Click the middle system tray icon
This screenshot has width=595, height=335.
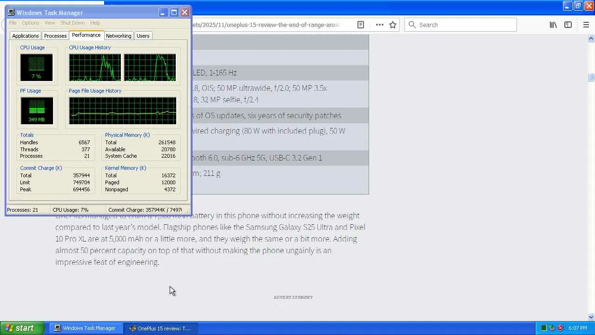tap(552, 328)
